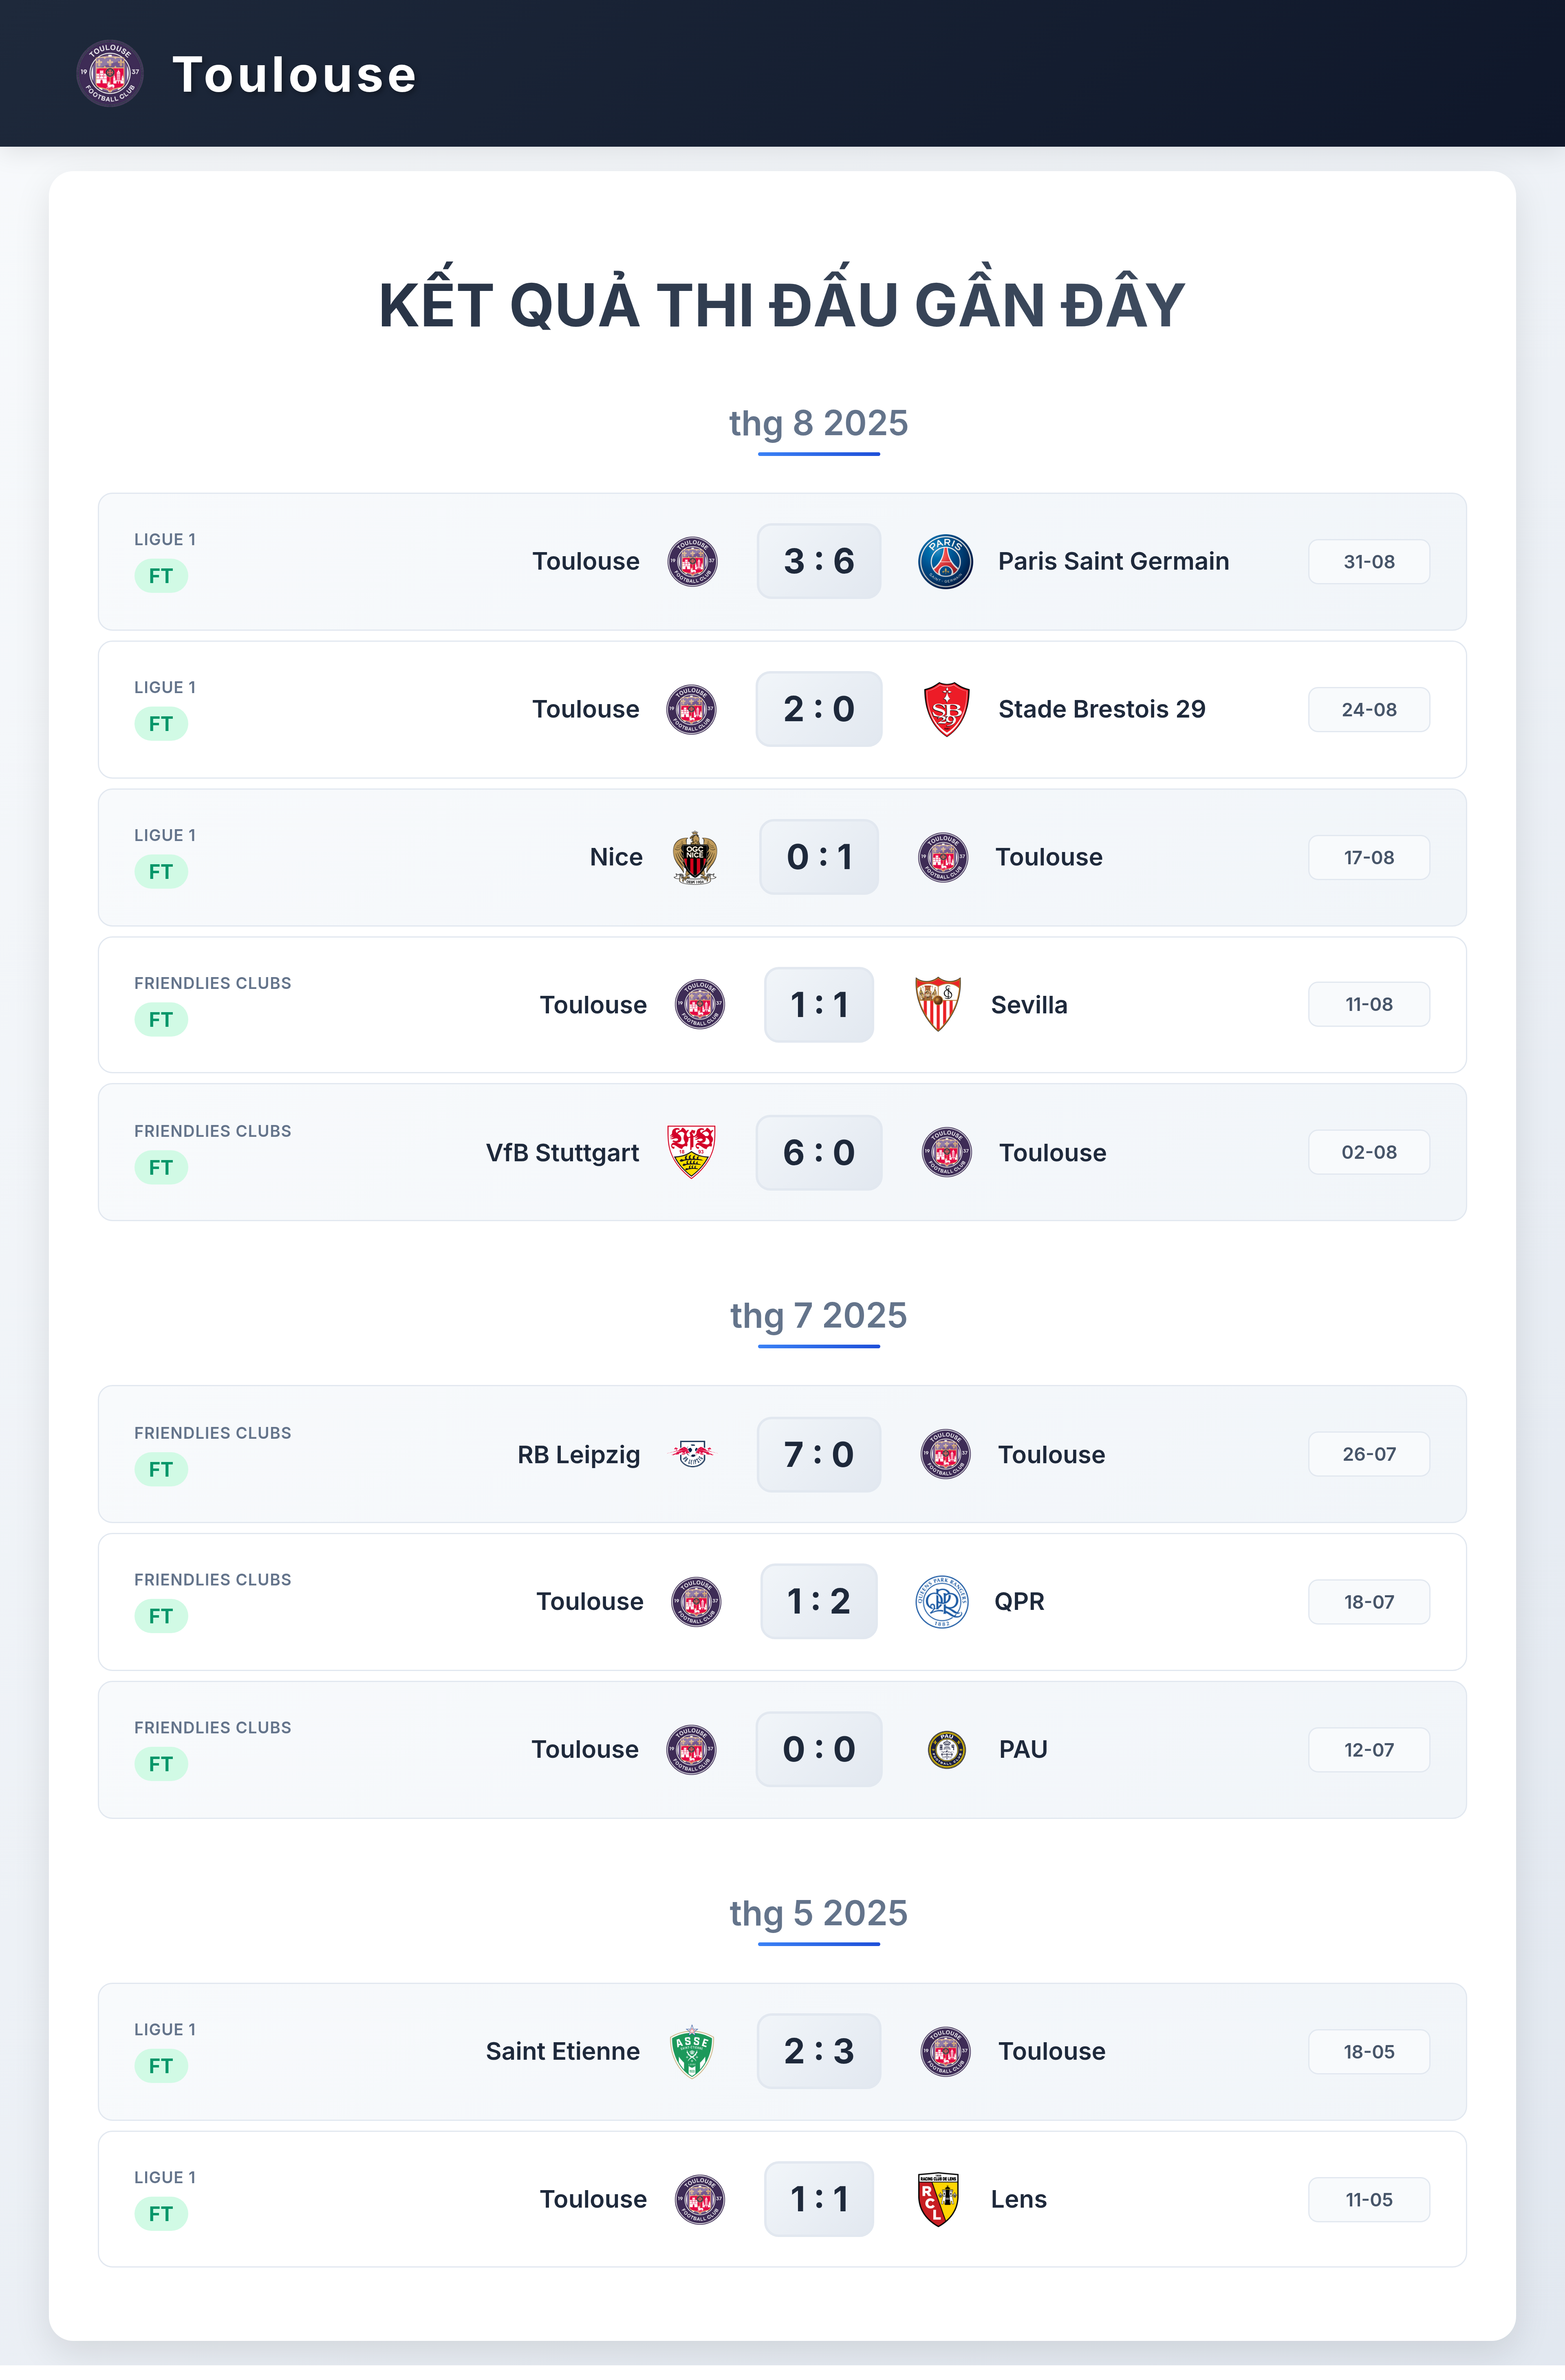Viewport: 1565px width, 2380px height.
Task: Open the VfB Stuttgart badge
Action: pyautogui.click(x=691, y=1152)
